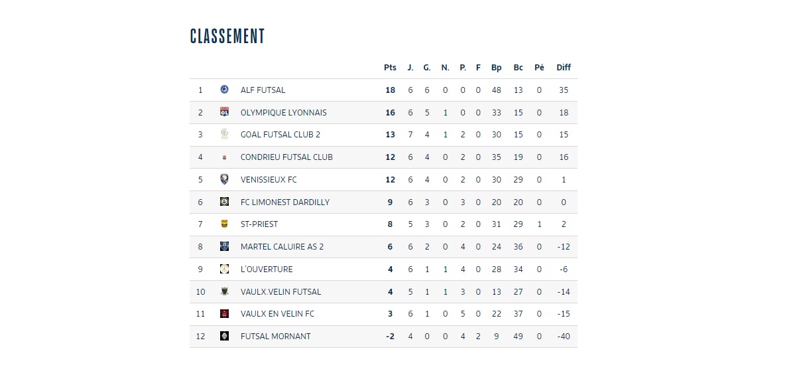Select the VAULX.VELIN FUTSAL team name
This screenshot has height=383, width=803.
[280, 291]
